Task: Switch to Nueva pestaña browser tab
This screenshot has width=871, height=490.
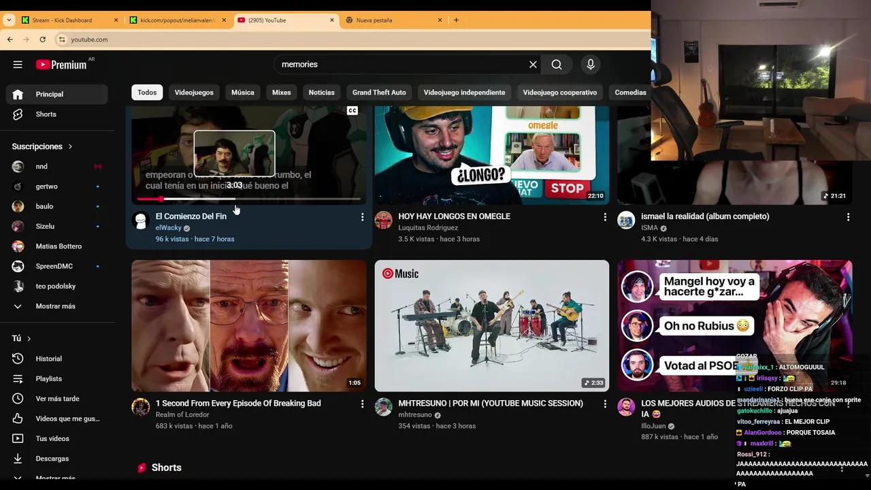Action: 395,20
